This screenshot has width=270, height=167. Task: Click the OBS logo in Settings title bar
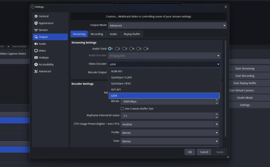(x=33, y=7)
